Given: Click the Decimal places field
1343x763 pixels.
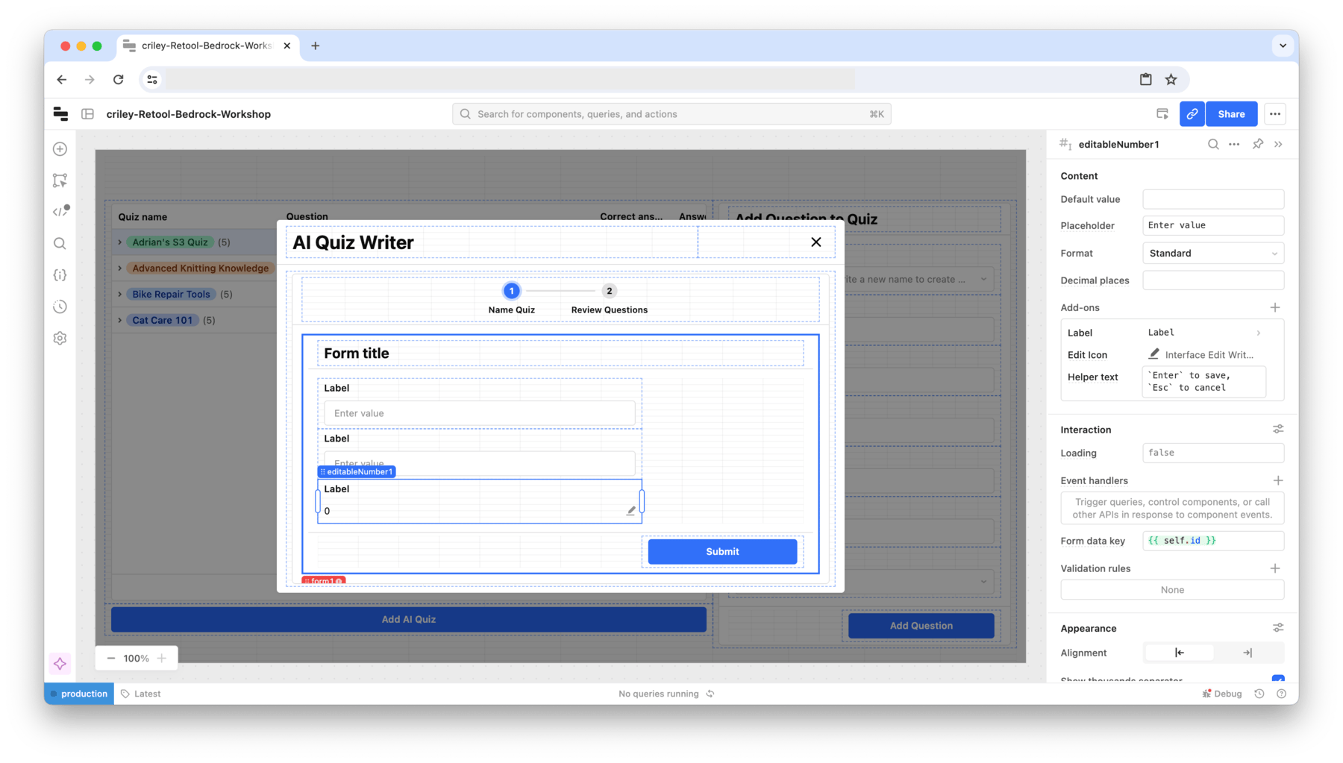Looking at the screenshot, I should click(1213, 280).
